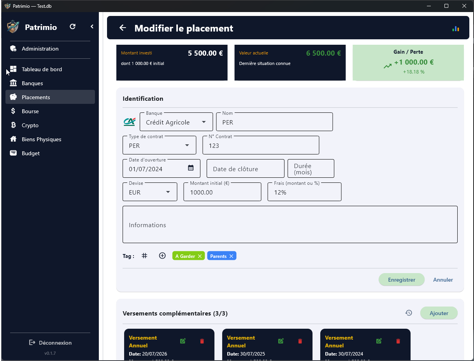Image resolution: width=474 pixels, height=361 pixels.
Task: Open the Crypto section
Action: [x=50, y=125]
